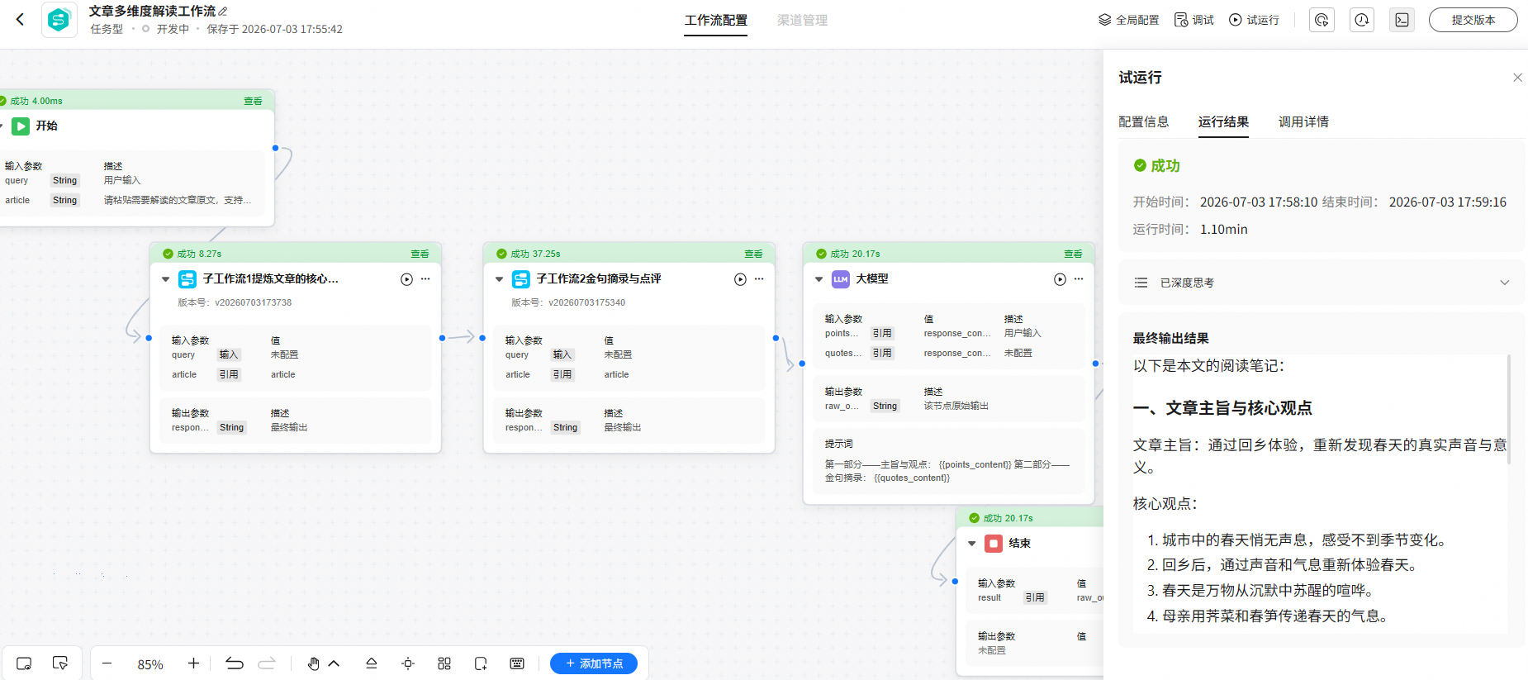The image size is (1528, 680).
Task: Select the hand pan tool
Action: [x=314, y=663]
